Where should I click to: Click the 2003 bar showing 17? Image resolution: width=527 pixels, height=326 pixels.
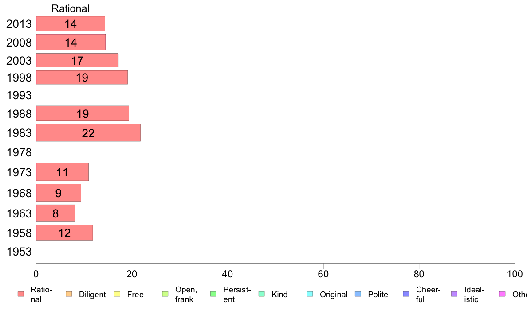(x=77, y=60)
